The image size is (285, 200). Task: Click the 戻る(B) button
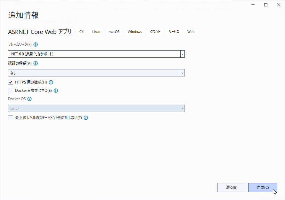232,188
